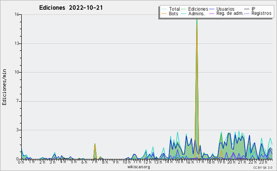Click the y-axis value 16
The image size is (277, 171).
17,14
